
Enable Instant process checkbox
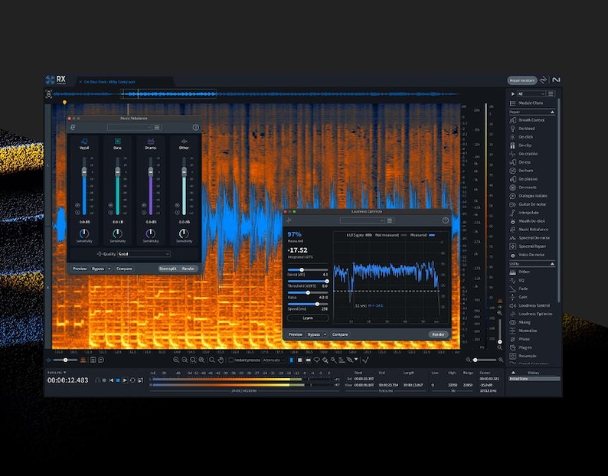230,360
